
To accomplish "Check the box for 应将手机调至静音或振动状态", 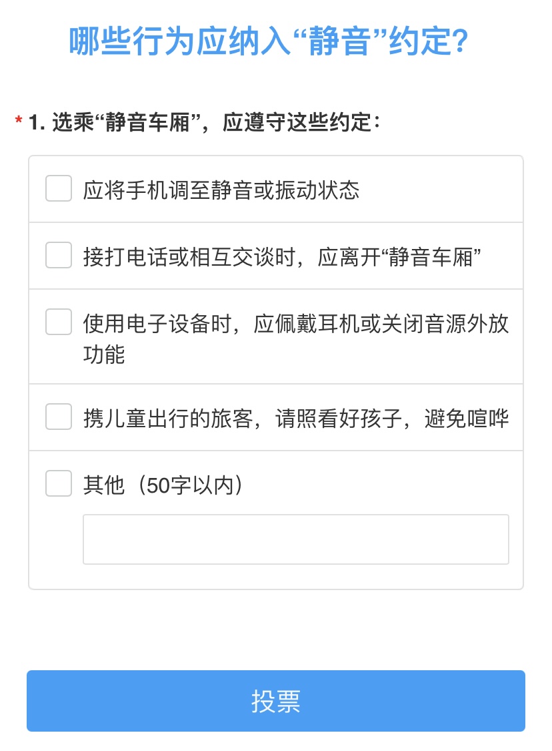I will (59, 188).
